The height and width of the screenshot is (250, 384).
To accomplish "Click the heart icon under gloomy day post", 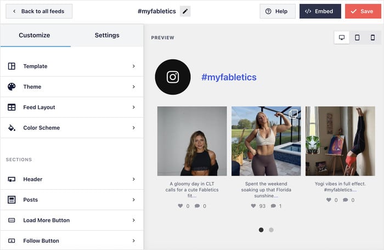I will [180, 206].
